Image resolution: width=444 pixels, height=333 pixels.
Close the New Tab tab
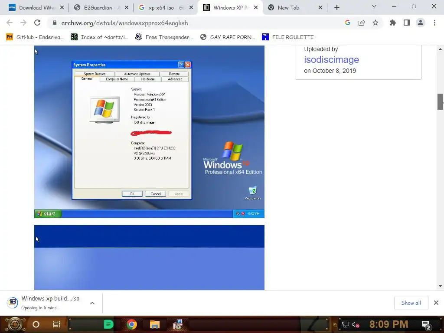pyautogui.click(x=320, y=7)
